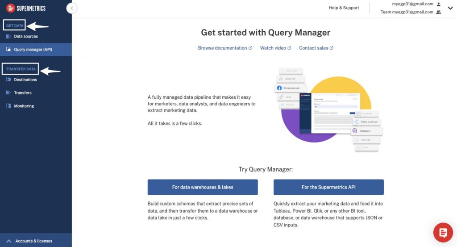Click Contact sales link
Viewport: 457px width, 247px height.
click(x=313, y=48)
